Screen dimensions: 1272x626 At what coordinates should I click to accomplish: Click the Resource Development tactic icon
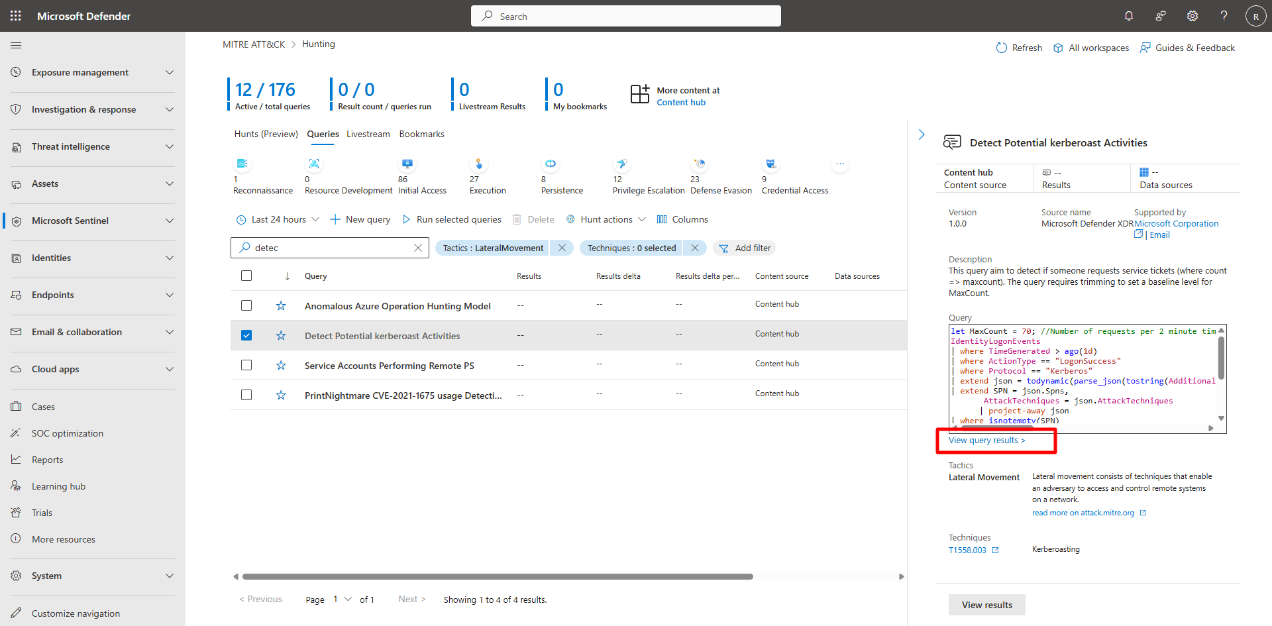314,164
